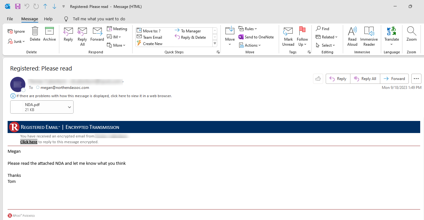Delete this email using the trash icon

point(35,34)
